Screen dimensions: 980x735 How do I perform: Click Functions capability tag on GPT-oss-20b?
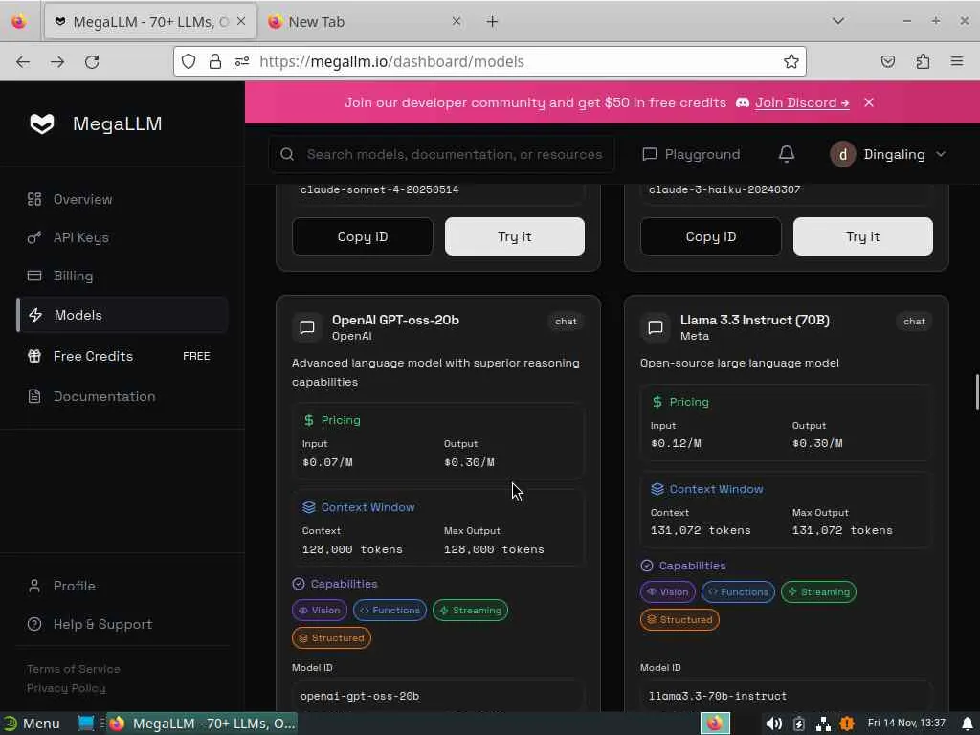point(390,610)
